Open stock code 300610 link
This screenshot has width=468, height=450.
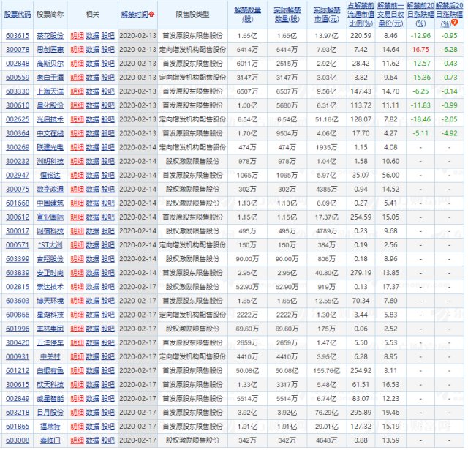coord(18,105)
